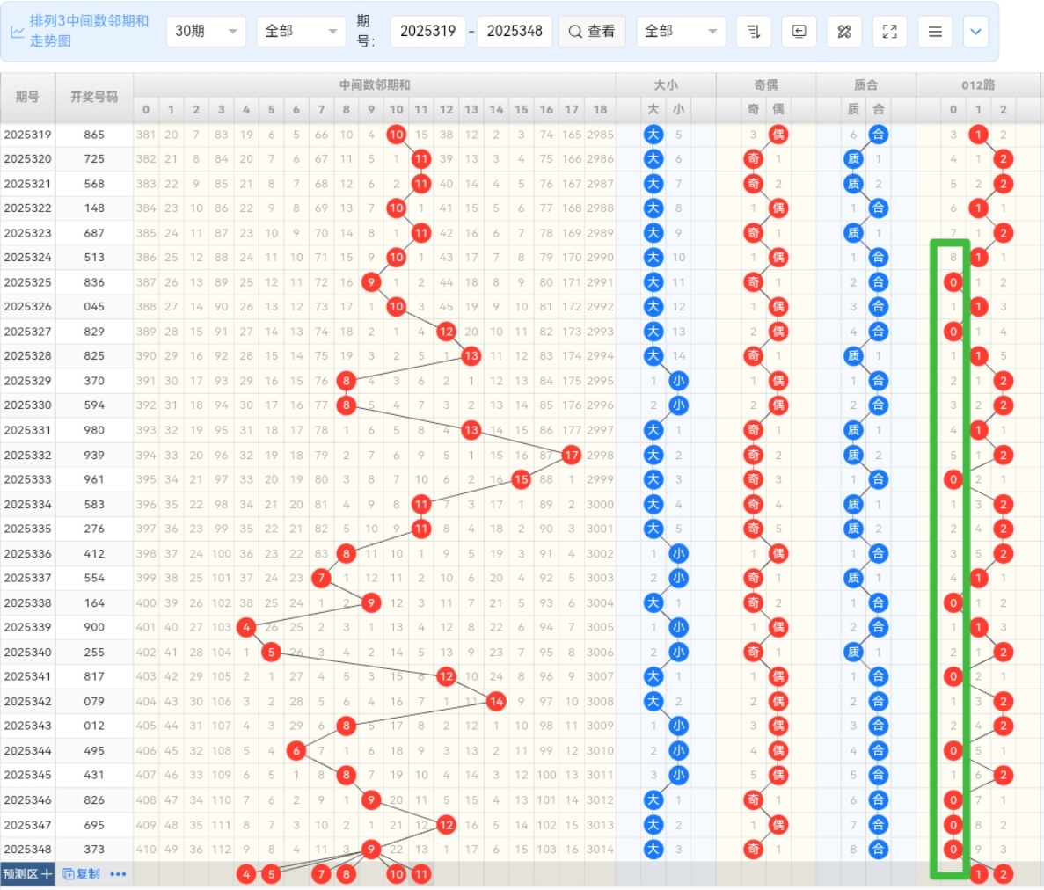The height and width of the screenshot is (890, 1044).
Task: Click the 奇偶 group header
Action: (766, 84)
